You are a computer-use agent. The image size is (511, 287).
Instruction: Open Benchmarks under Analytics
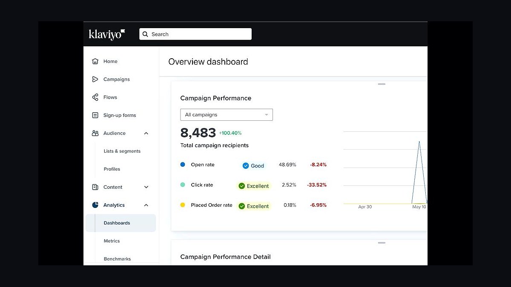pos(118,259)
